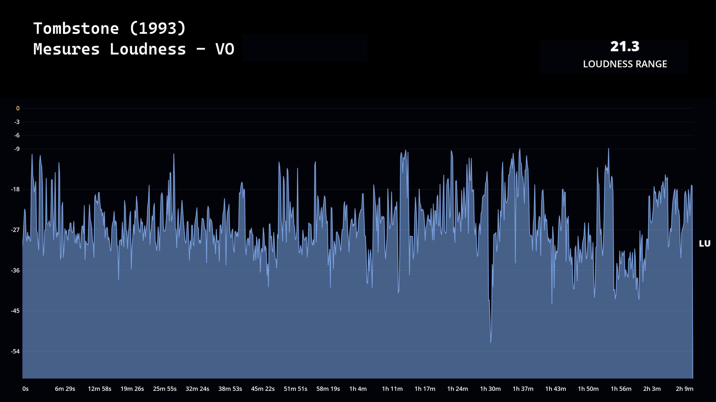Click the 21.3 loudness range value
This screenshot has height=402, width=716.
click(625, 47)
